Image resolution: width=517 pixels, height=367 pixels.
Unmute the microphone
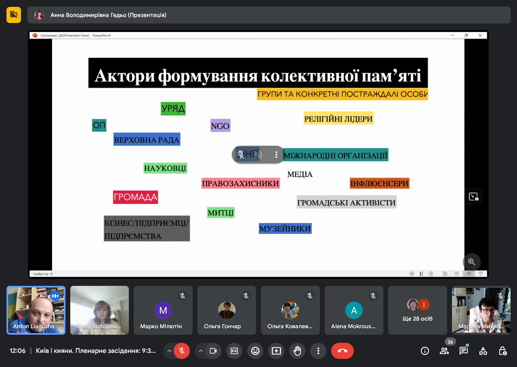point(182,351)
